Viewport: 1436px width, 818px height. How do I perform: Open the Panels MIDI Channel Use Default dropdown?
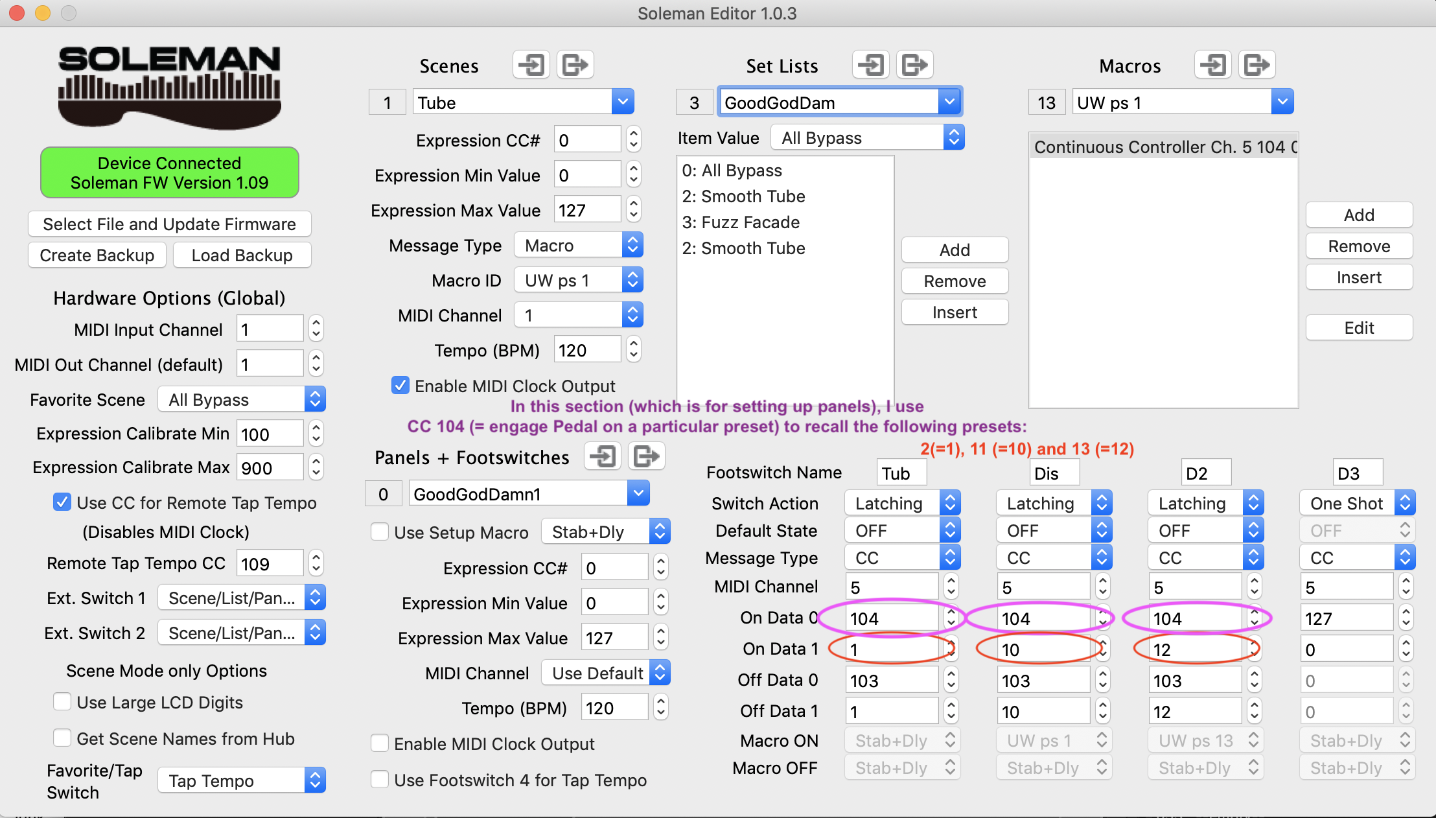[x=606, y=673]
